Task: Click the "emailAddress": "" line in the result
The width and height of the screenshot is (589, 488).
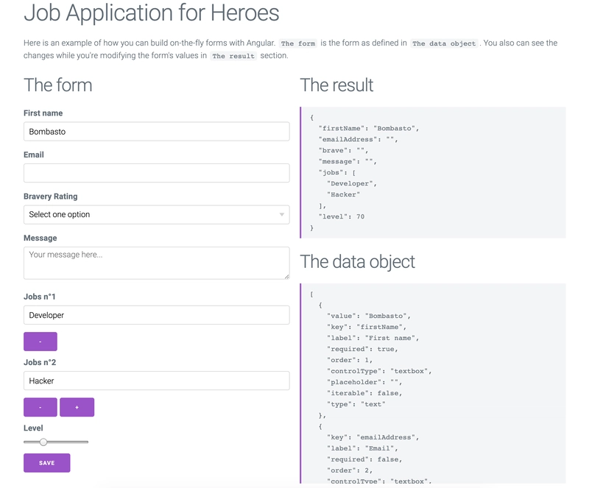Action: click(x=358, y=139)
